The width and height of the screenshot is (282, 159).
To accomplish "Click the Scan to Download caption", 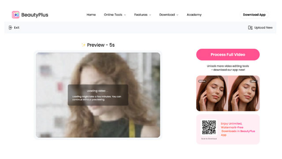I will coord(209,139).
